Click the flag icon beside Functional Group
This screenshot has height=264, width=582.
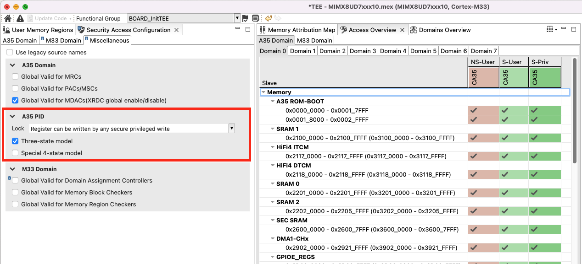click(x=245, y=18)
